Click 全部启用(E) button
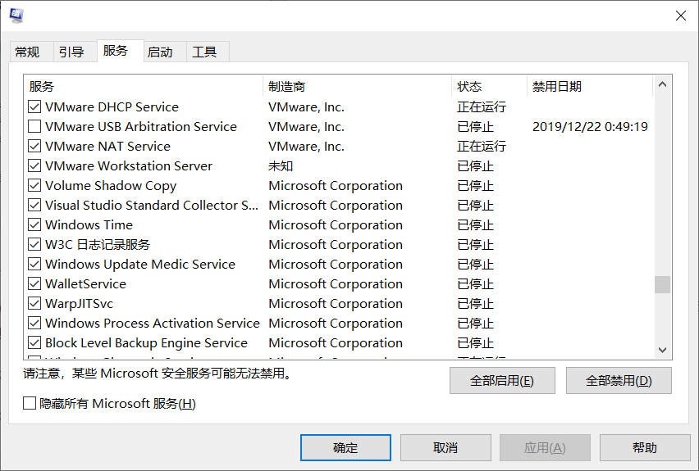699x471 pixels. click(502, 381)
